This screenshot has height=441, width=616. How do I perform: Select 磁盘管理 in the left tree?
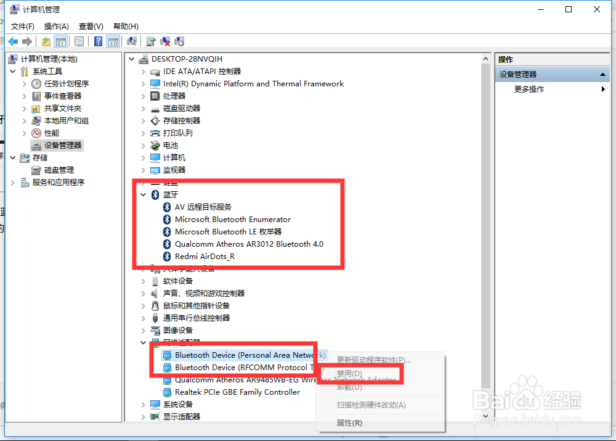(59, 170)
